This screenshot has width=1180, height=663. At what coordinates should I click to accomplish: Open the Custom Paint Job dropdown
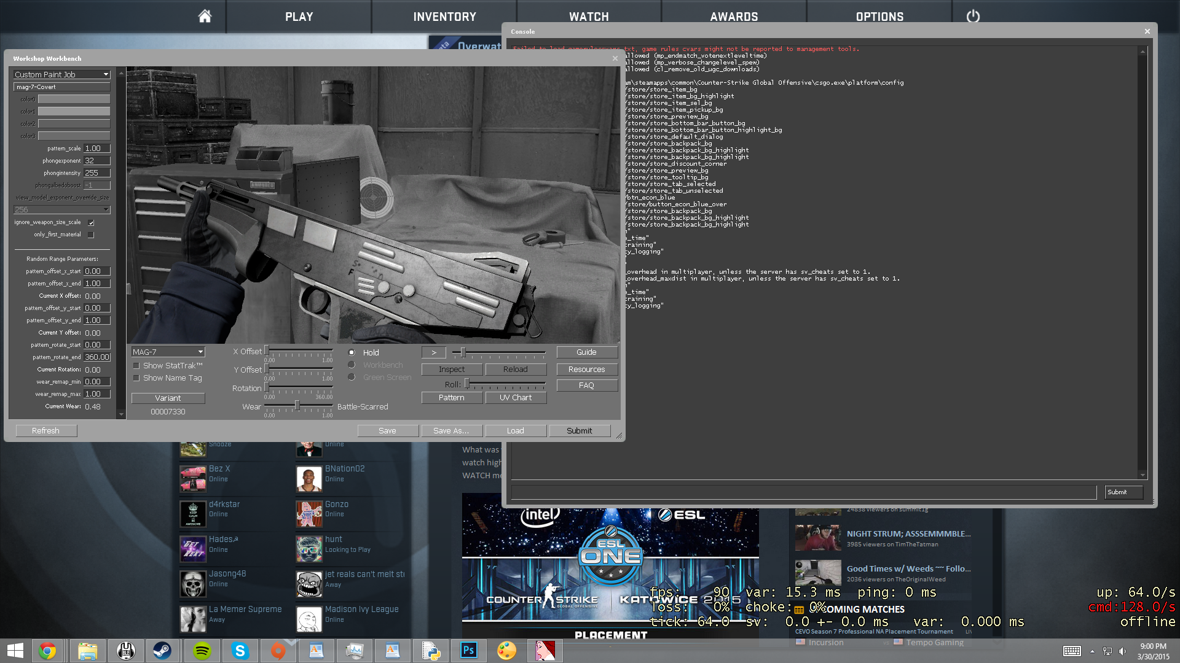(x=61, y=74)
